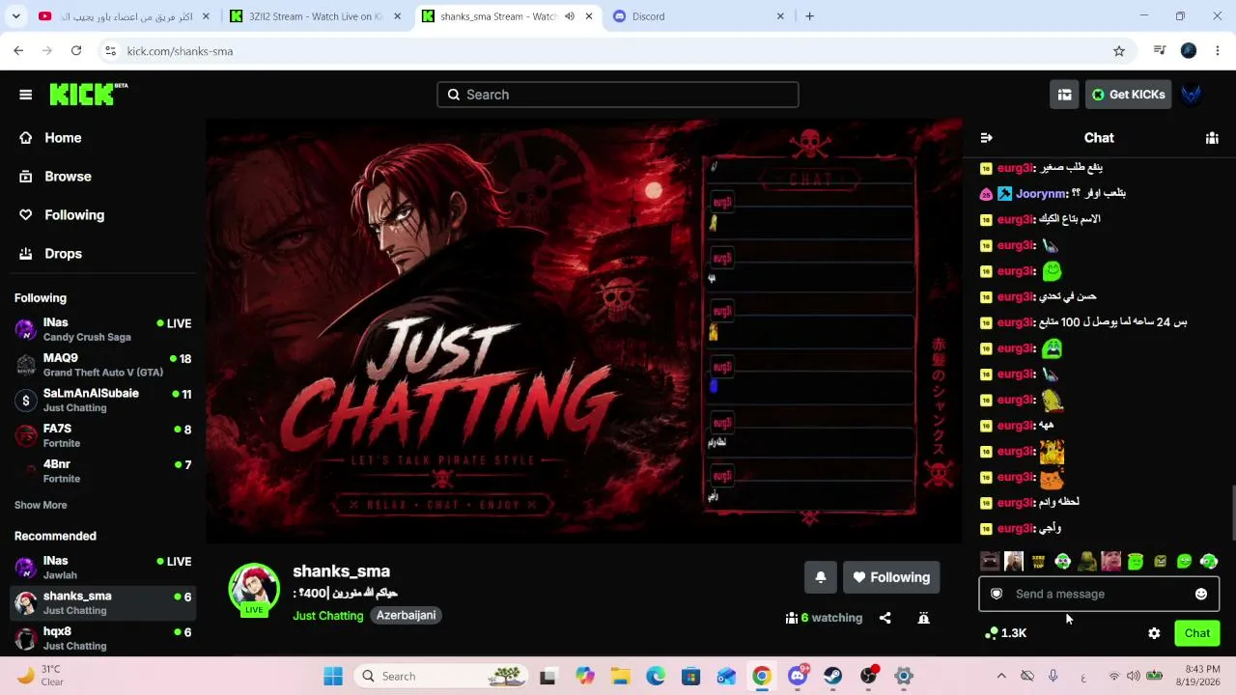Open hqx8 recommended channel
The image size is (1236, 695).
(x=103, y=638)
